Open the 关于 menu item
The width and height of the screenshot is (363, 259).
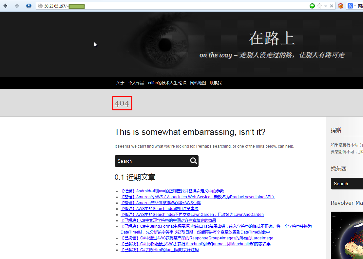coord(120,83)
